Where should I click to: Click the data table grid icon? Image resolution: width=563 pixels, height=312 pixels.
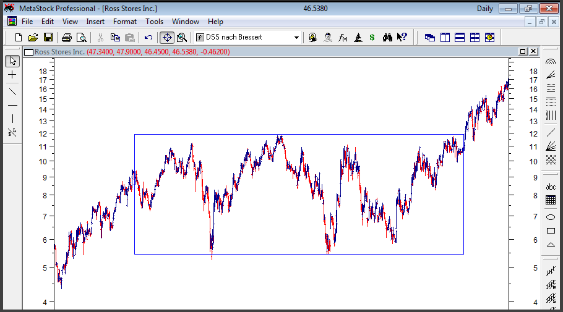[x=551, y=200]
